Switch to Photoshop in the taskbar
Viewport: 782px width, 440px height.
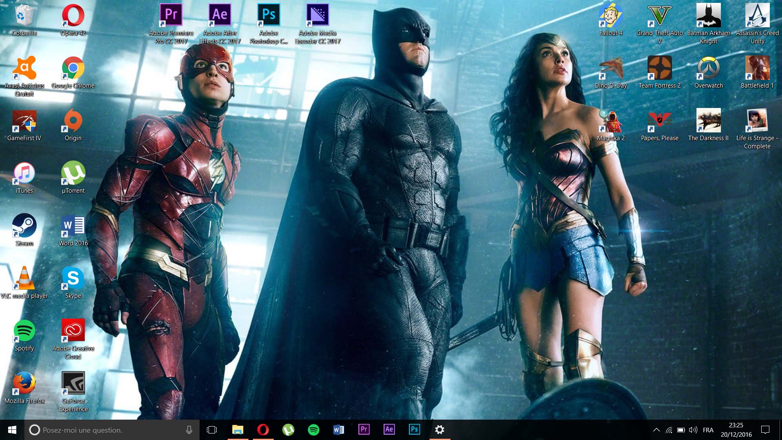[414, 430]
